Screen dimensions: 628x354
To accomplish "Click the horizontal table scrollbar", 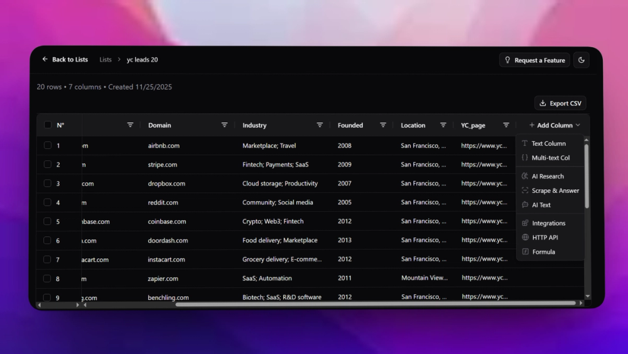I will click(x=375, y=304).
